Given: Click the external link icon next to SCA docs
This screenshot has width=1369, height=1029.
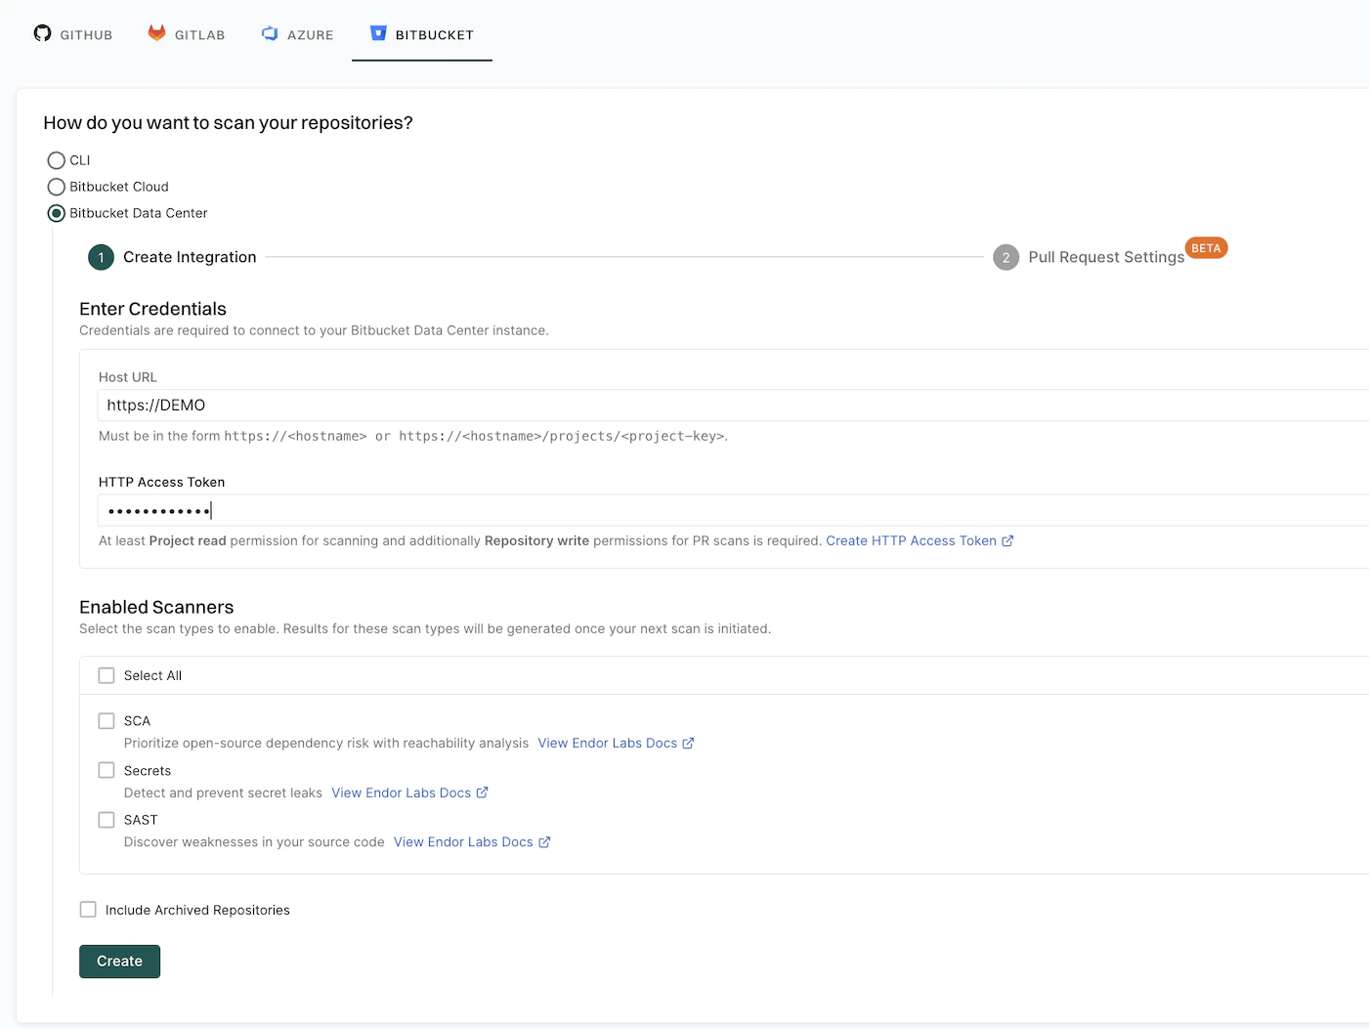Looking at the screenshot, I should (687, 743).
